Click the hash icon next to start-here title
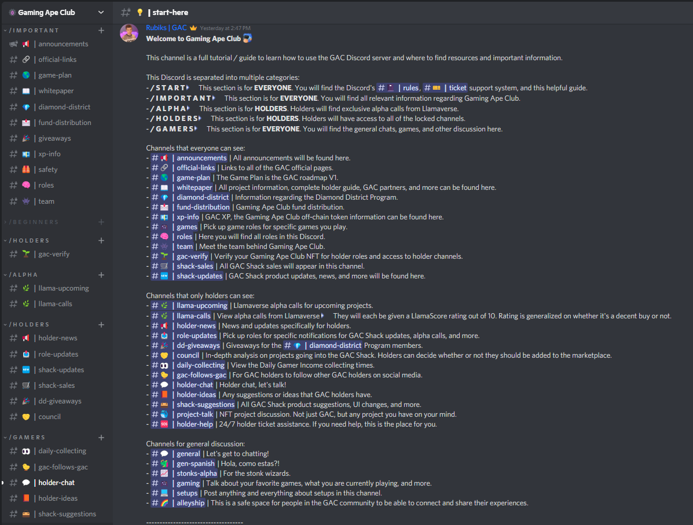This screenshot has width=693, height=525. pos(126,12)
